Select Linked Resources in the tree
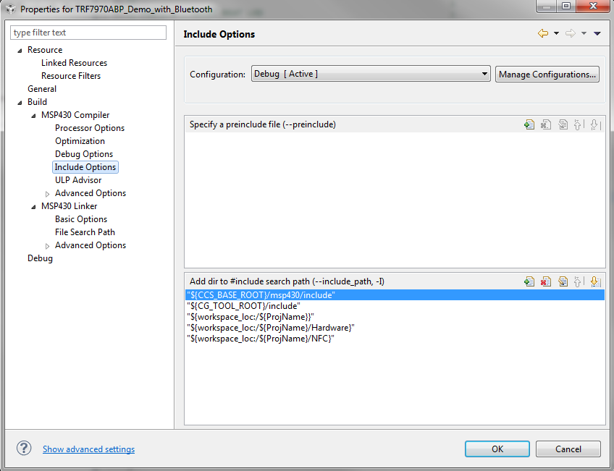The height and width of the screenshot is (471, 614). tap(74, 63)
